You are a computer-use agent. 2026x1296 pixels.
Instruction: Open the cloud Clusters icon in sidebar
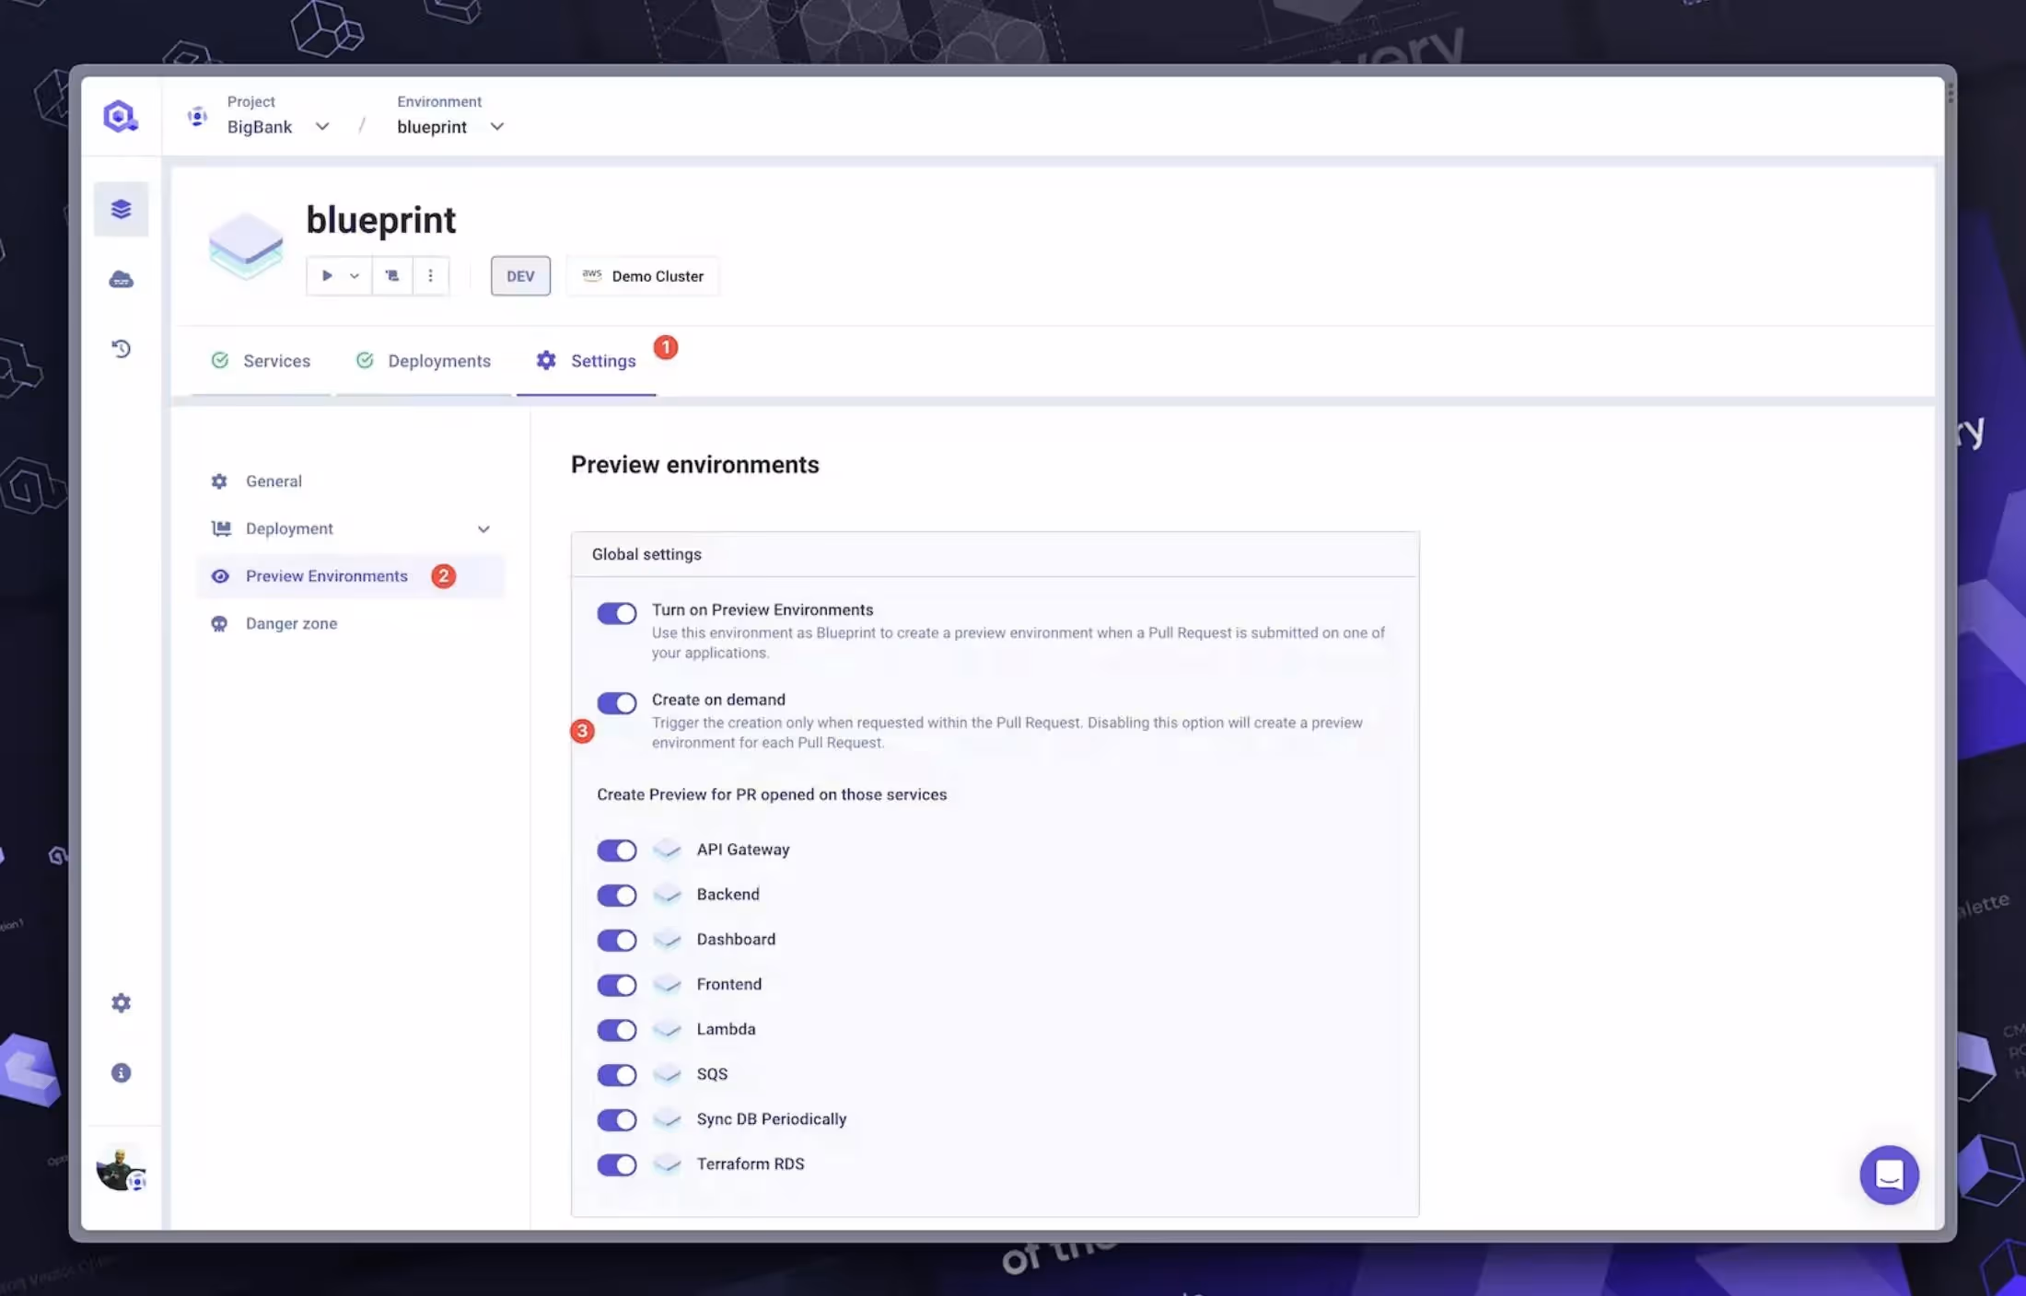pyautogui.click(x=121, y=279)
